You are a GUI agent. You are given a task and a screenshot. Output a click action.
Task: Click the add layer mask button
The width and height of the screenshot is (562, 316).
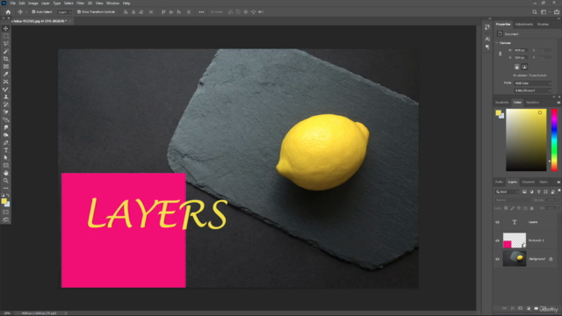521,308
